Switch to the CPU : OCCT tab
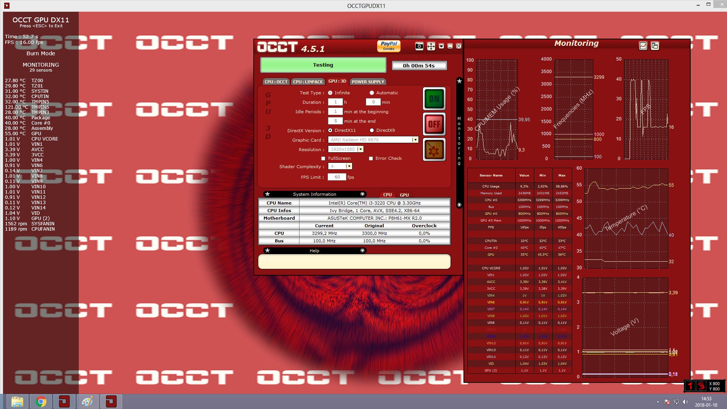This screenshot has height=409, width=727. pos(276,82)
